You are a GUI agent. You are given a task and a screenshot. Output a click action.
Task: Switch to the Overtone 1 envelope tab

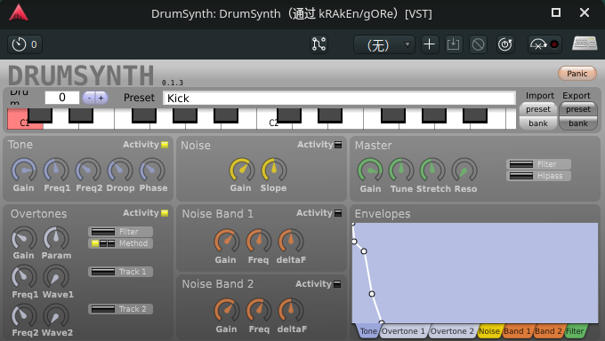click(x=403, y=331)
